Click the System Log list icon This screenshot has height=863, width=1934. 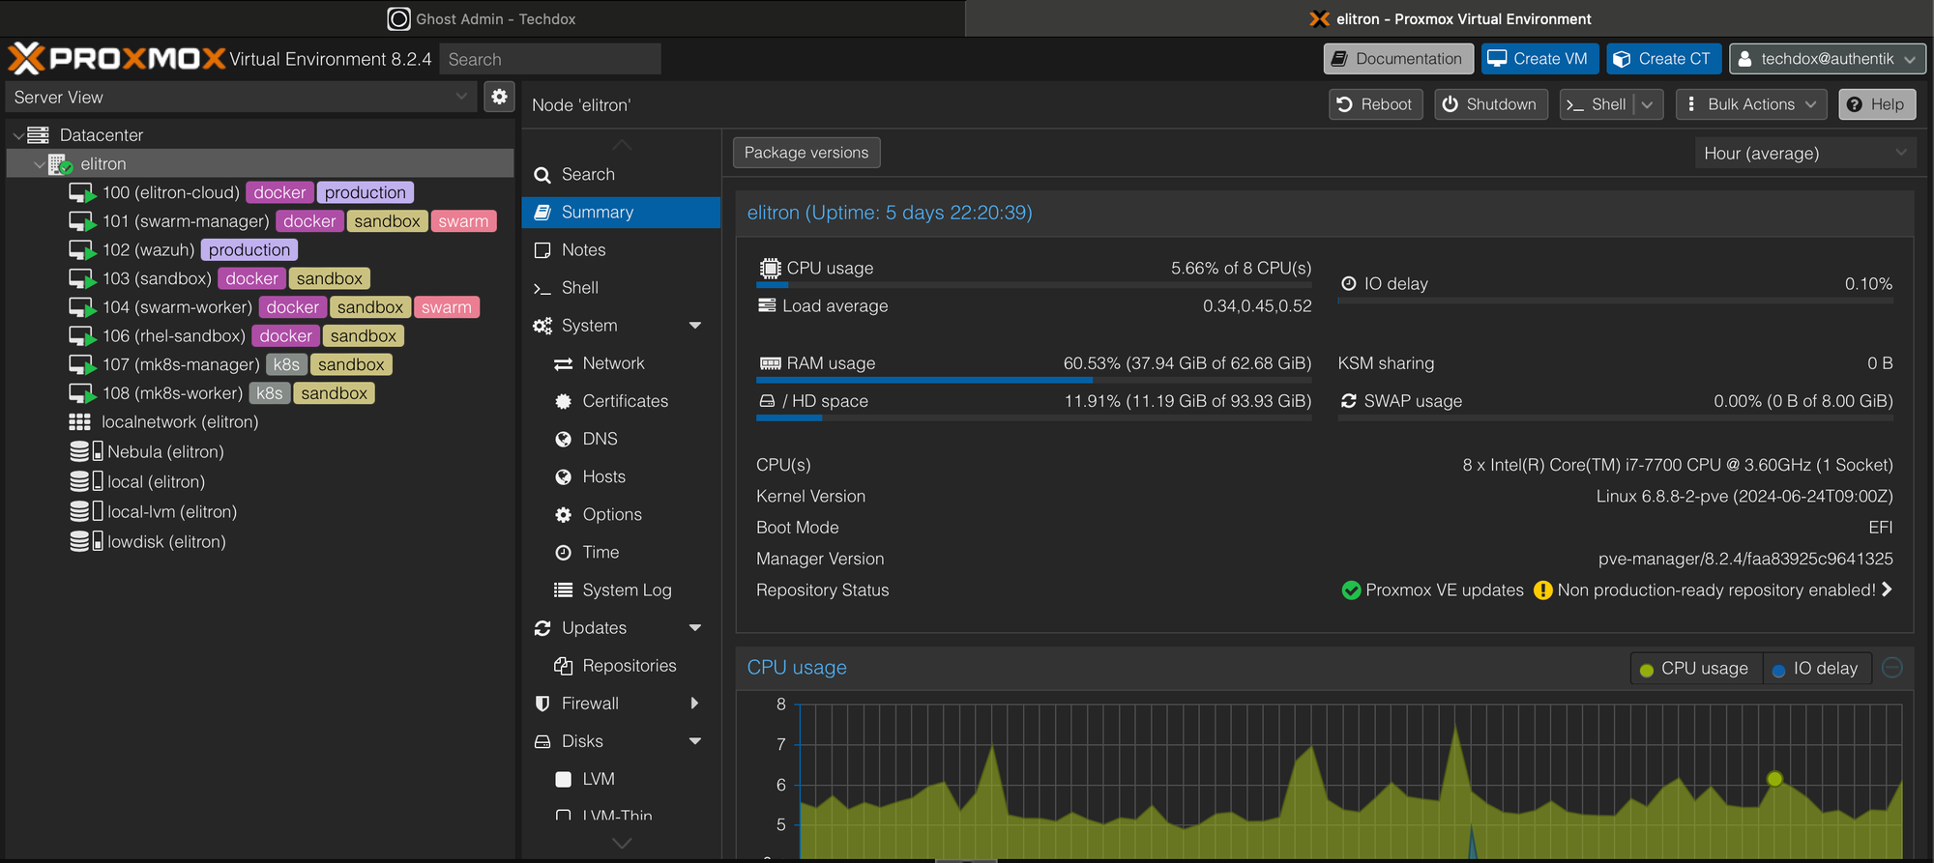[563, 590]
